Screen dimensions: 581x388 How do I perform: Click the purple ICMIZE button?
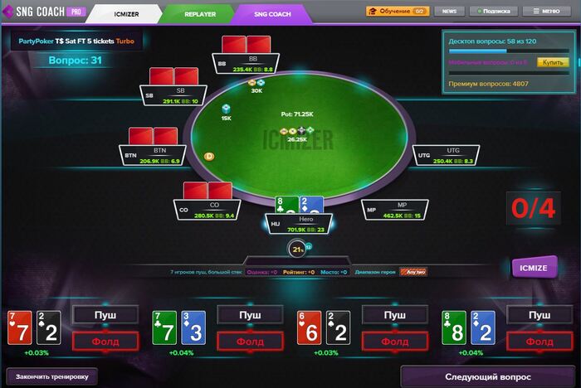pyautogui.click(x=533, y=268)
